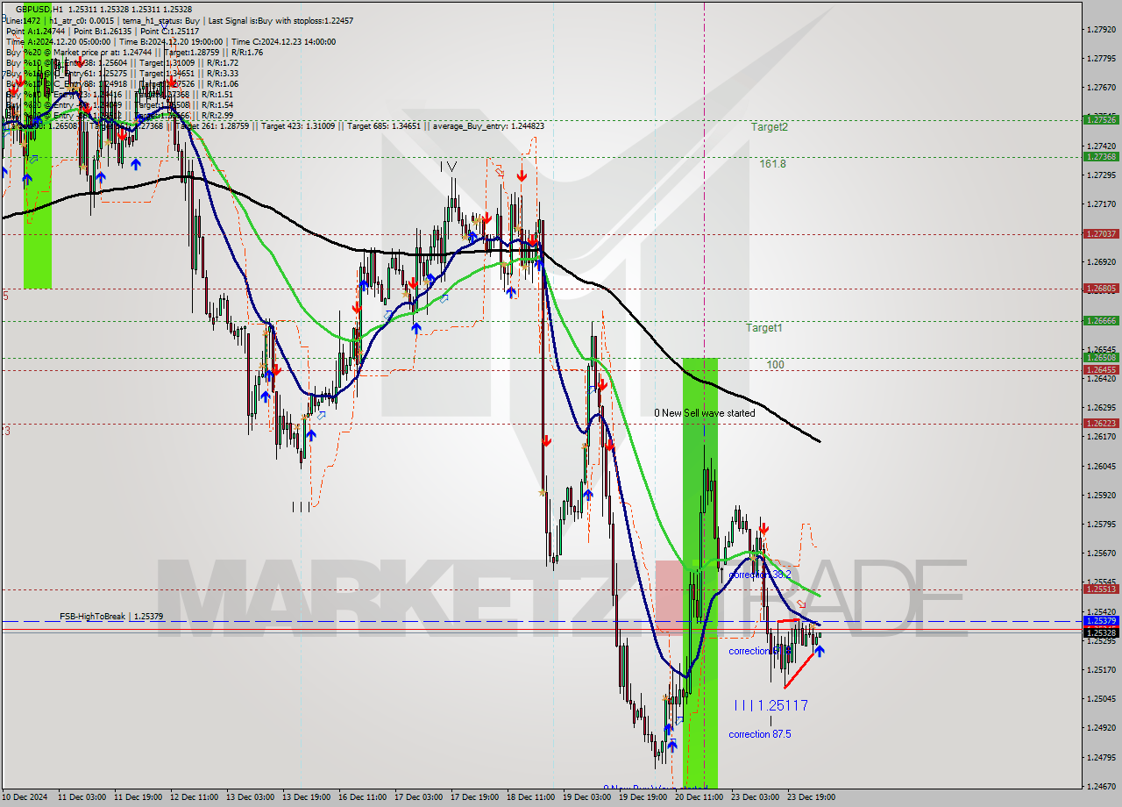Click the 'Target 685: 1.34651' text
This screenshot has width=1122, height=807.
point(386,126)
